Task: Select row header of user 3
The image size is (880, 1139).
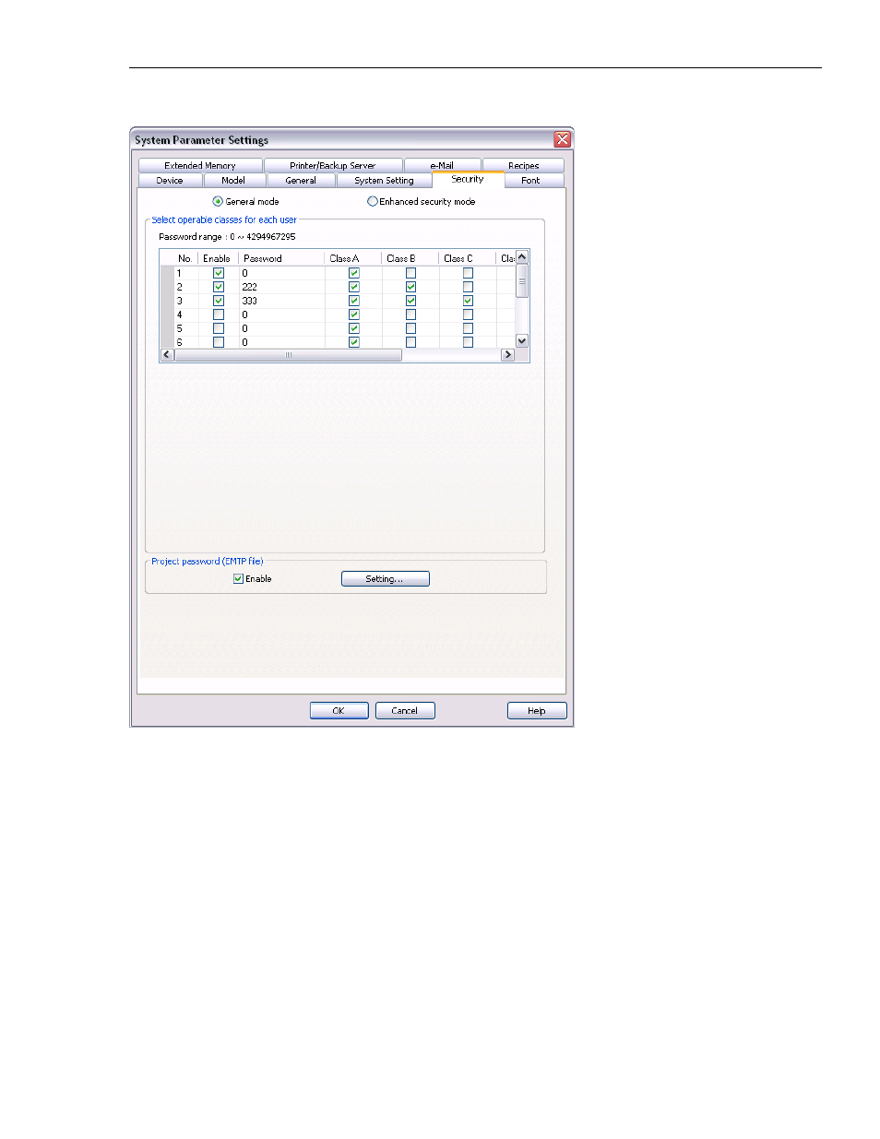Action: 167,301
